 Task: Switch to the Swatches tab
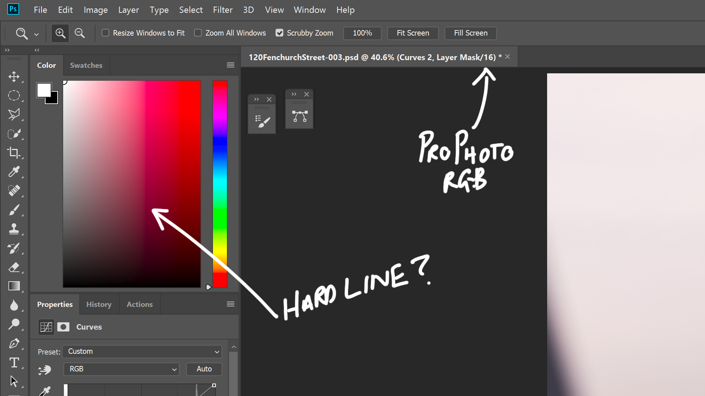point(86,65)
